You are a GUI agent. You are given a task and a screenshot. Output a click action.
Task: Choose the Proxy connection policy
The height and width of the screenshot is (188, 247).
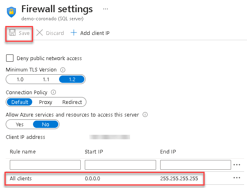pos(45,102)
